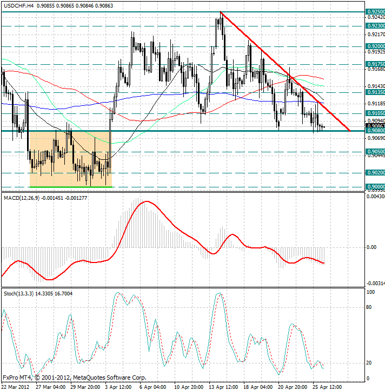Click the 0.9200 price level label

pos(375,46)
